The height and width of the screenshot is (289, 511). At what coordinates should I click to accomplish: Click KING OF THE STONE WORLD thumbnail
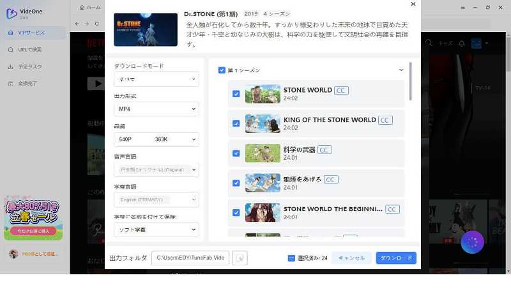coord(263,123)
